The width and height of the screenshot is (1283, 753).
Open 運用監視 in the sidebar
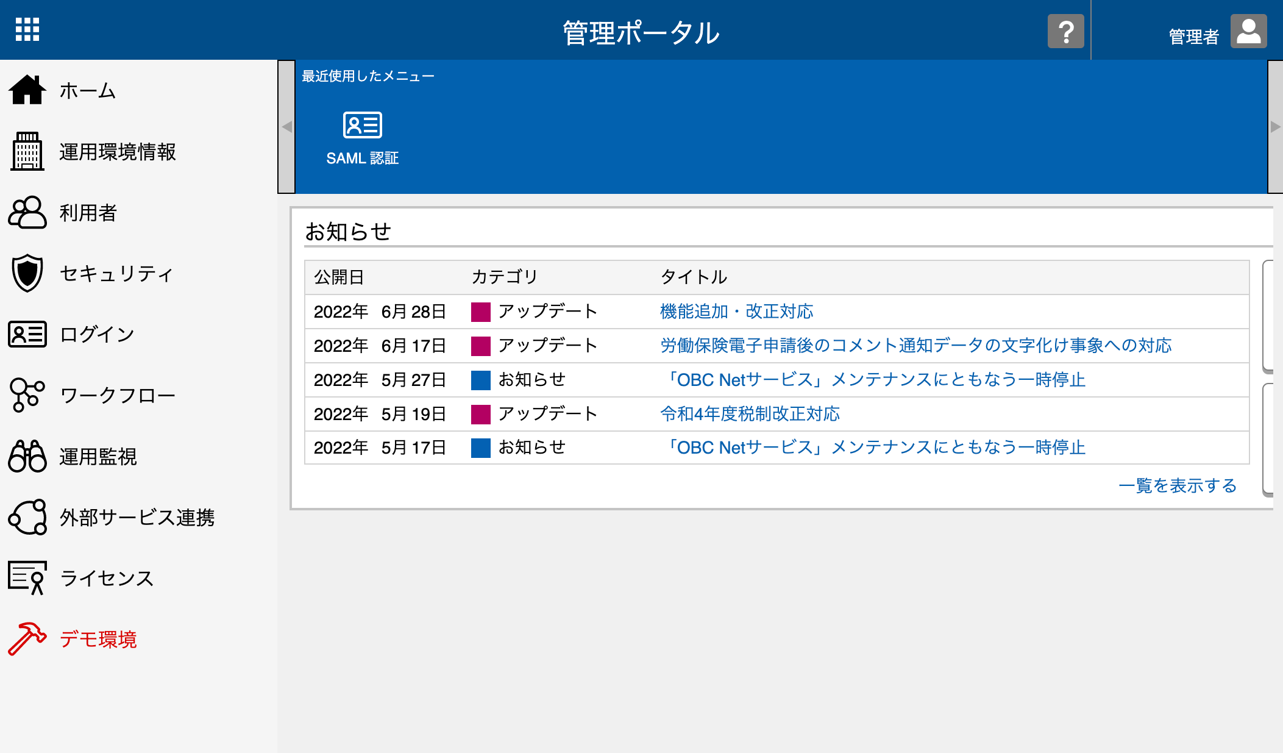click(98, 457)
